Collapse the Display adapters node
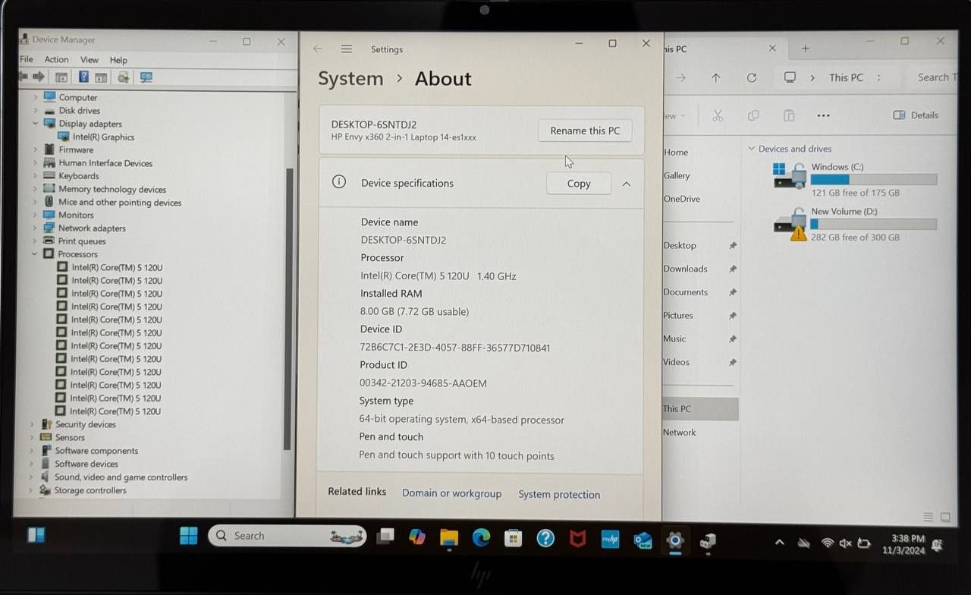Screen dimensions: 971x595 coord(35,124)
